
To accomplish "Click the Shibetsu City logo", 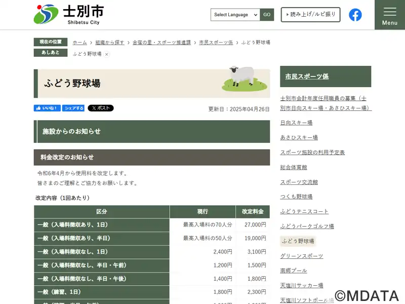I will click(x=68, y=15).
